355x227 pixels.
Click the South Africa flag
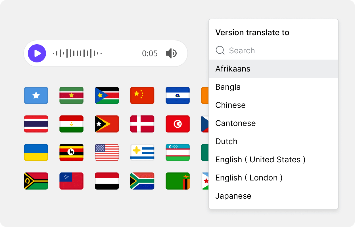pyautogui.click(x=142, y=181)
